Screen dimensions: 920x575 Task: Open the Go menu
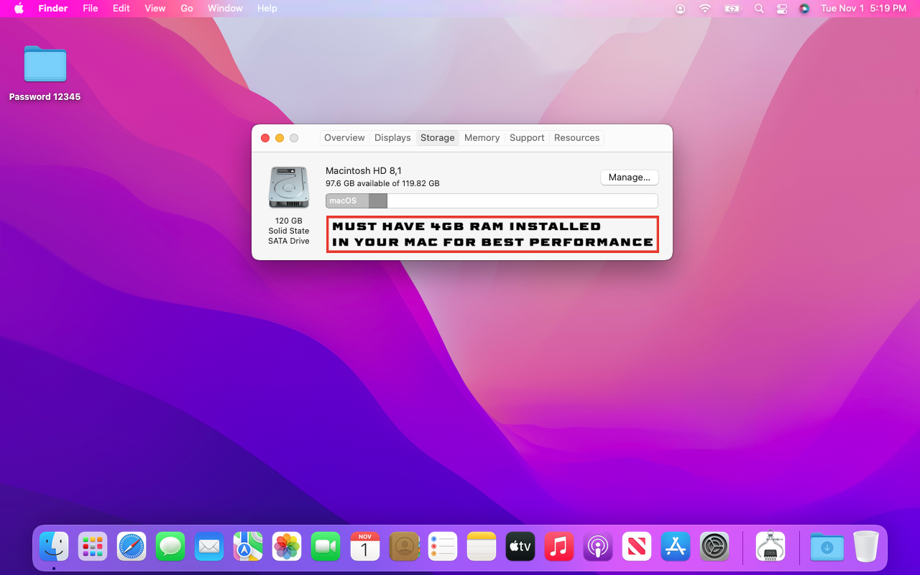pyautogui.click(x=187, y=9)
